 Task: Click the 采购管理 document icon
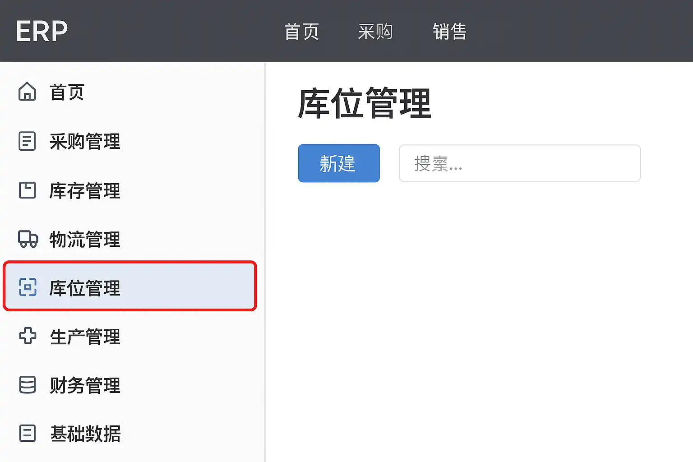tap(27, 141)
